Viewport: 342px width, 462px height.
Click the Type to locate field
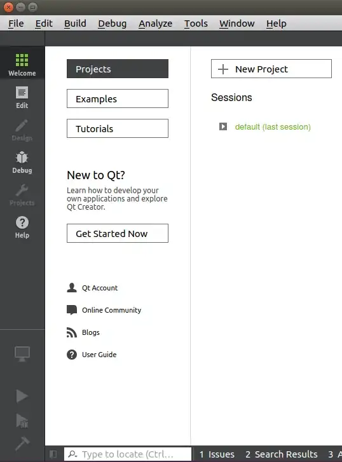click(128, 454)
